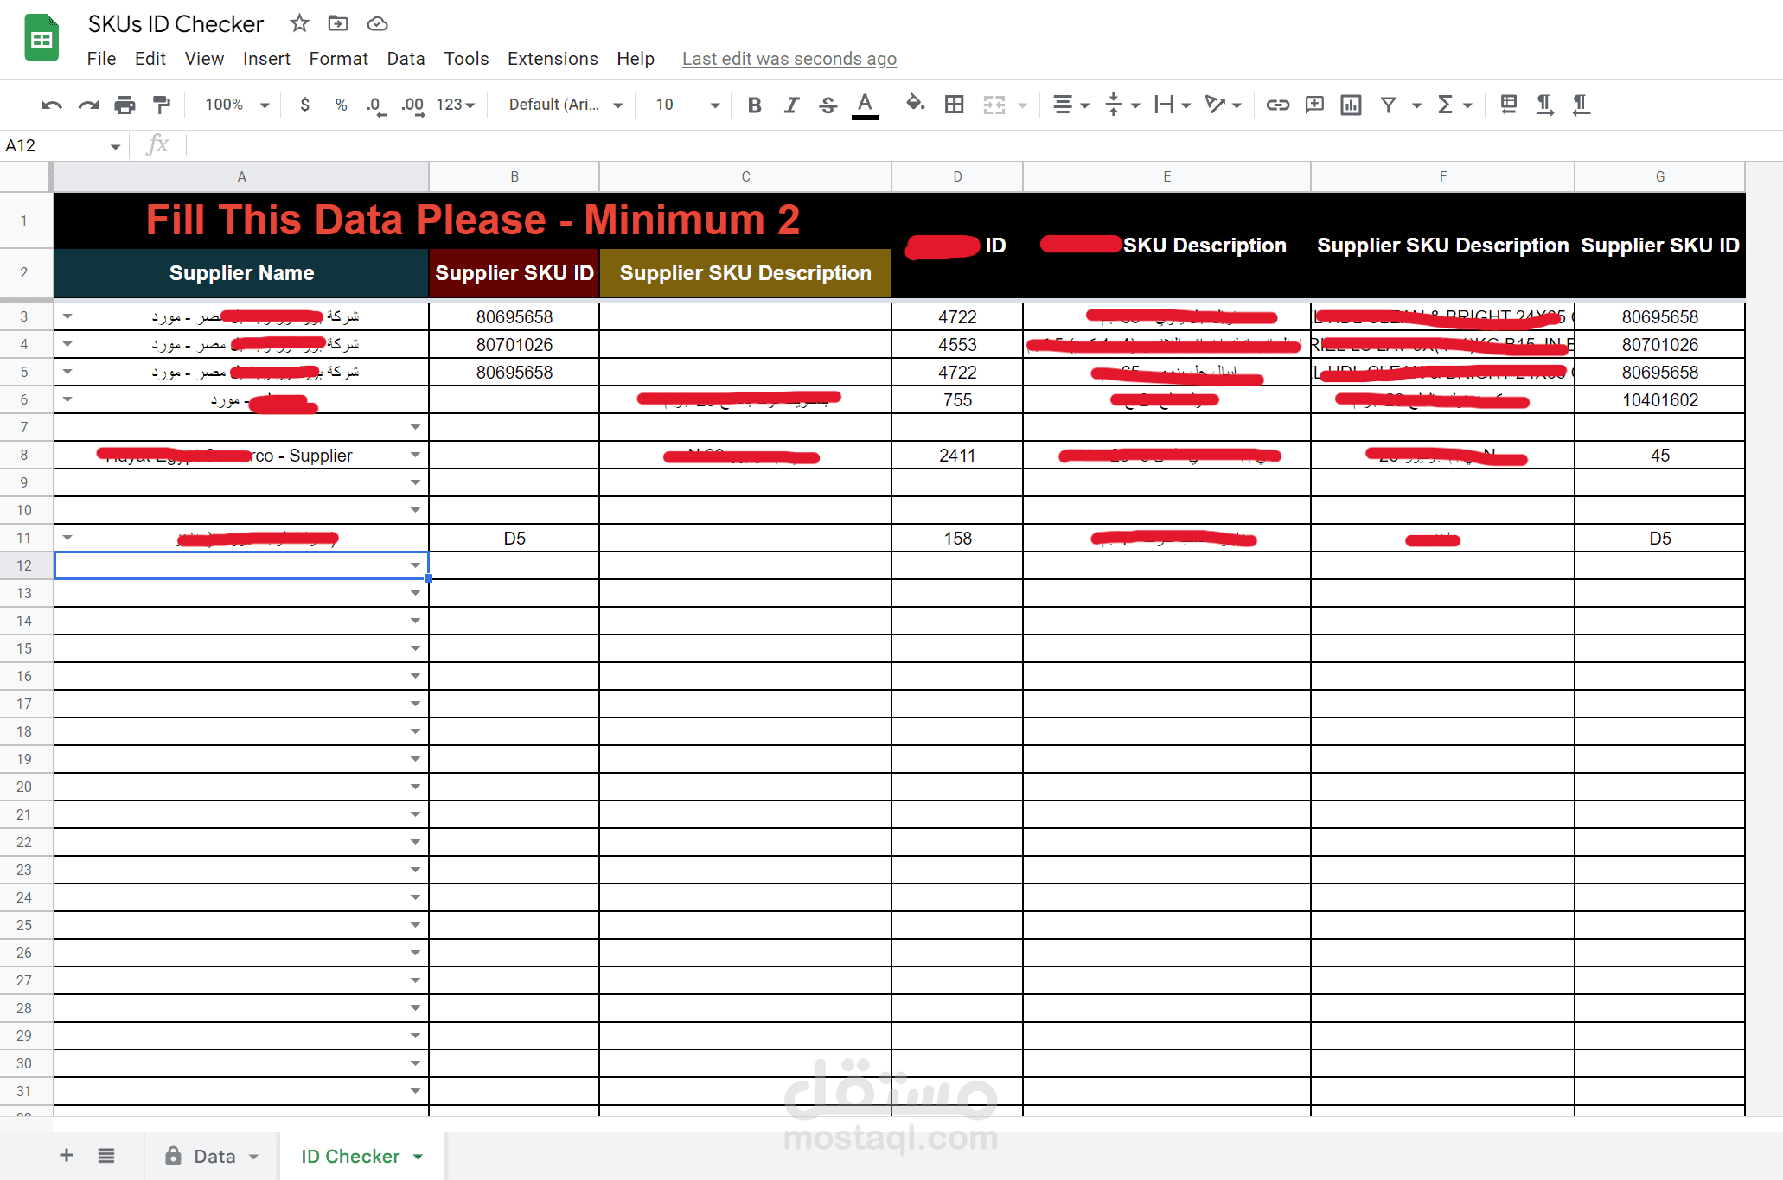Click inside the formula bar

click(519, 144)
